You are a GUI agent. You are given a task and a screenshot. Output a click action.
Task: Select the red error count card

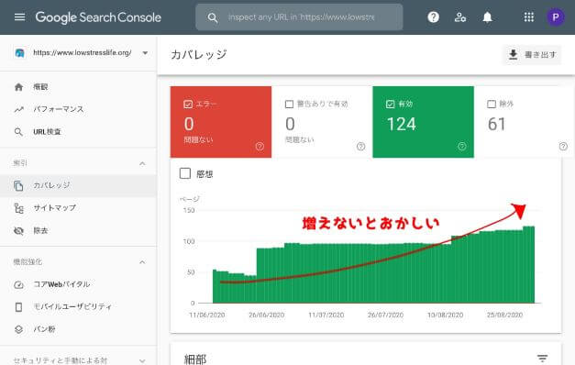click(221, 122)
